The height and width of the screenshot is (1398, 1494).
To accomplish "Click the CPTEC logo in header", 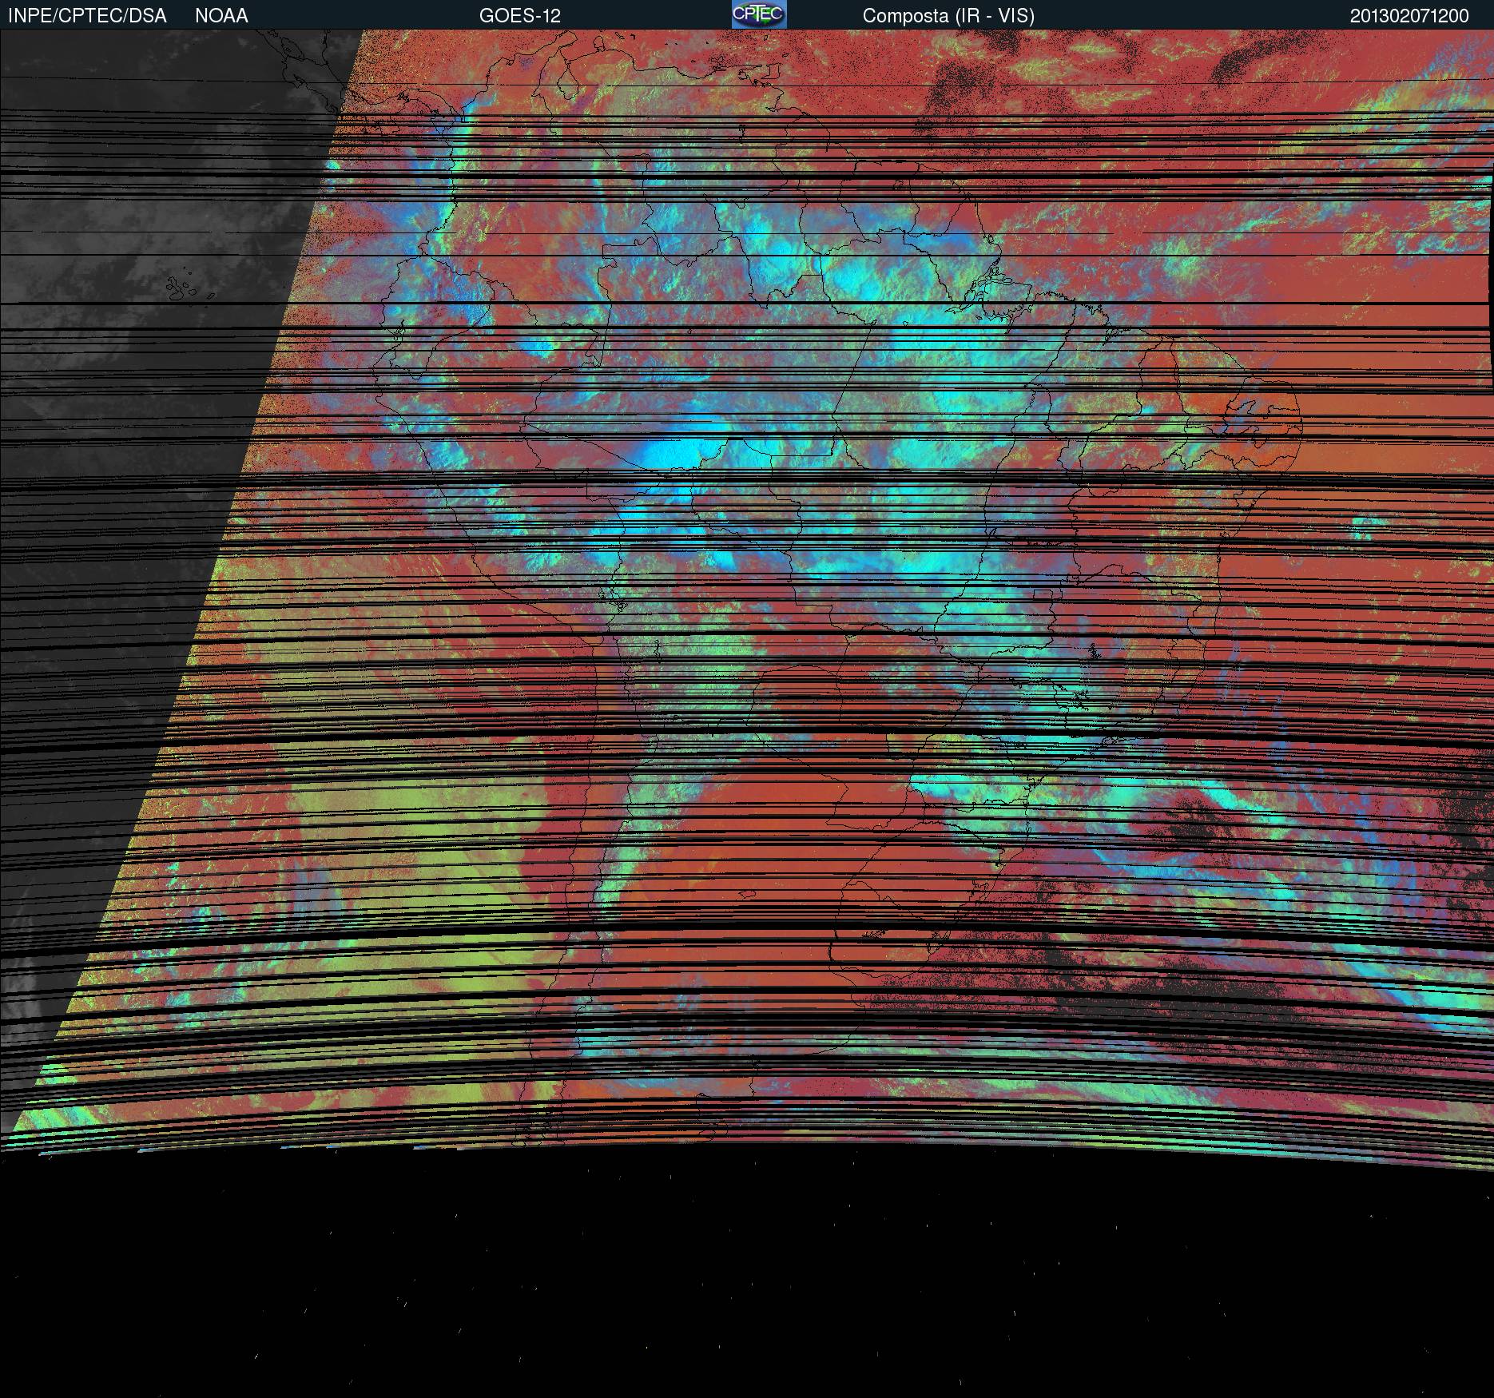I will pyautogui.click(x=759, y=14).
